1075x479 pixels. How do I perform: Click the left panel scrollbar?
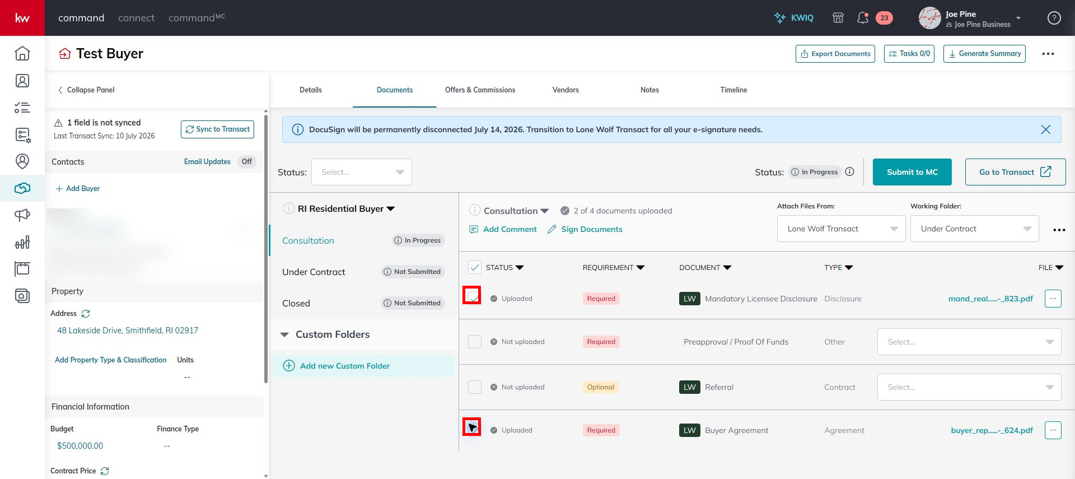[x=266, y=249]
